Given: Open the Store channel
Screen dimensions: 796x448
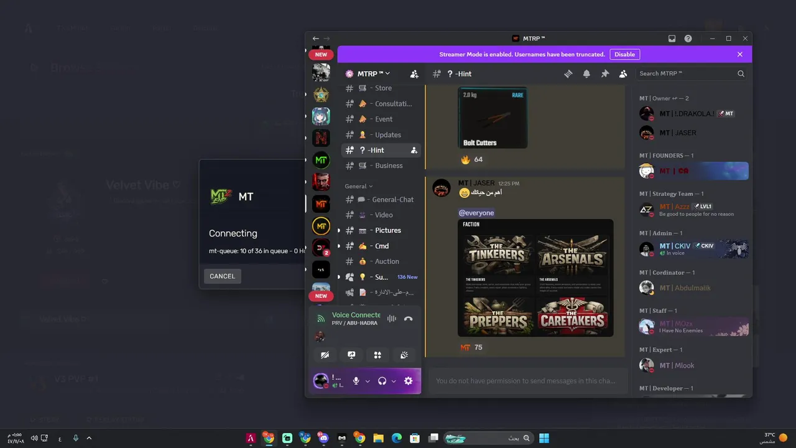Looking at the screenshot, I should [381, 88].
